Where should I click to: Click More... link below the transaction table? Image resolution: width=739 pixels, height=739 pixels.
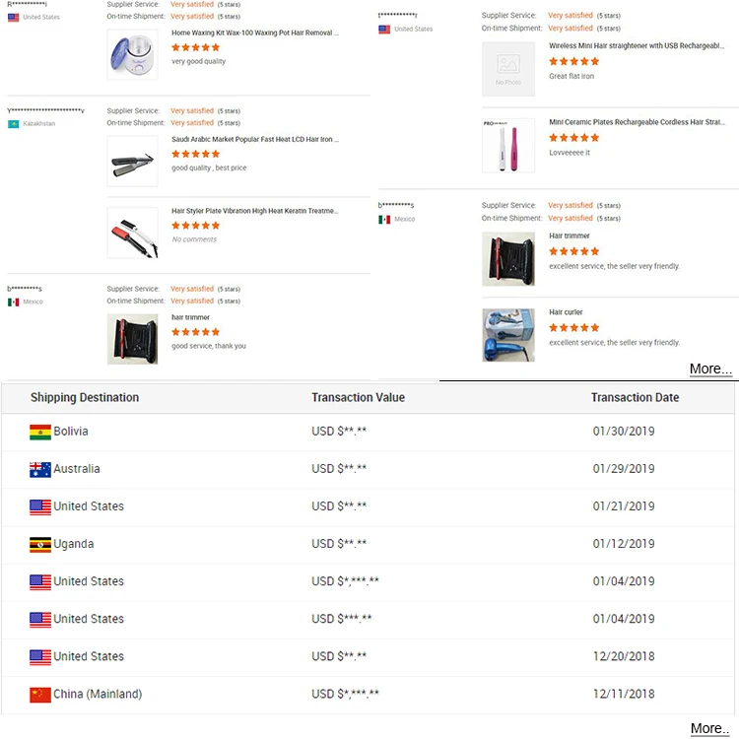coord(710,728)
